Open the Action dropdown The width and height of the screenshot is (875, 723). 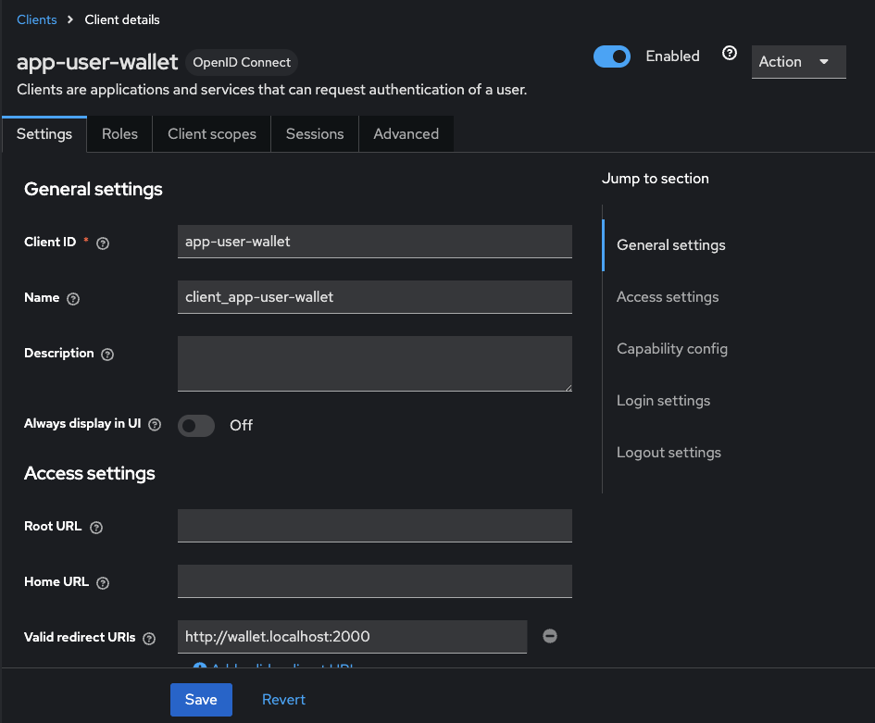[798, 62]
